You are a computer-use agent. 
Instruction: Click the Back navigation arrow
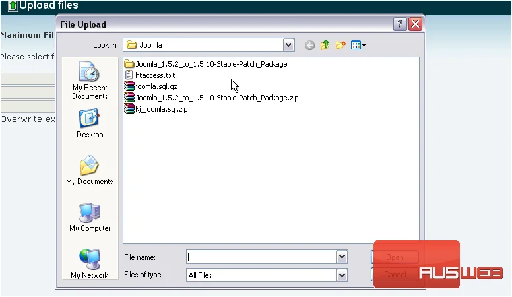[309, 45]
